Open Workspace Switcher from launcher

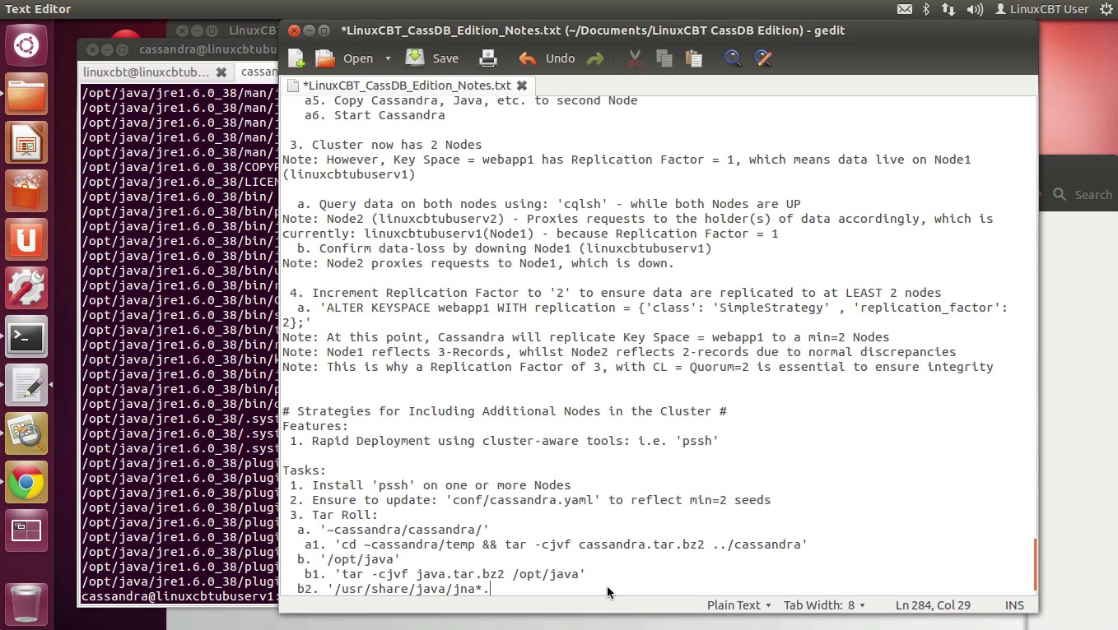coord(26,532)
